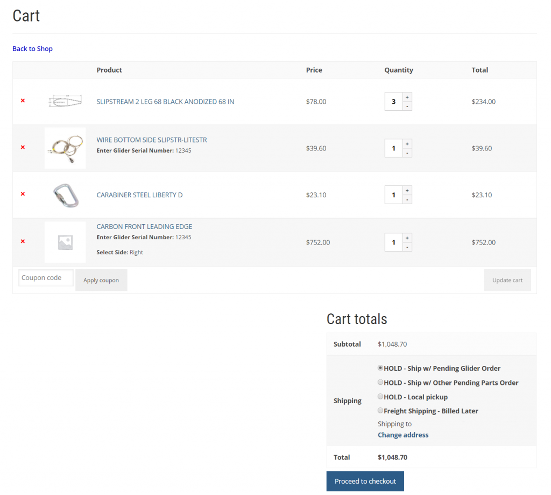Choose HOLD - Ship w/ Other Pending Parts Order
The width and height of the screenshot is (551, 495).
coord(380,382)
